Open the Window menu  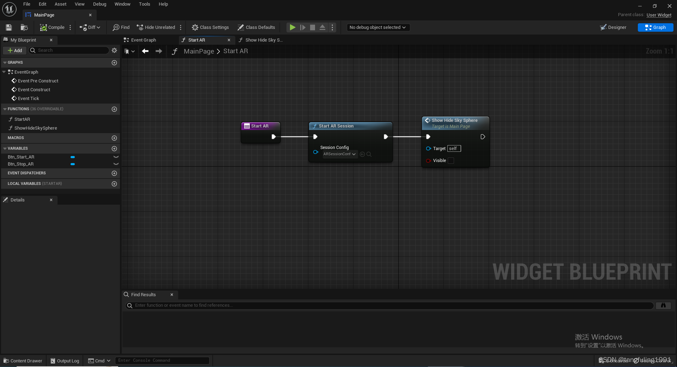[122, 4]
